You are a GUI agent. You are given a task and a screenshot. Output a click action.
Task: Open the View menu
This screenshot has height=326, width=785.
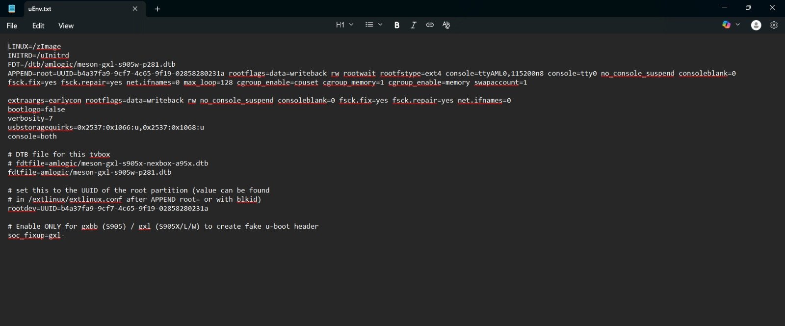coord(66,26)
